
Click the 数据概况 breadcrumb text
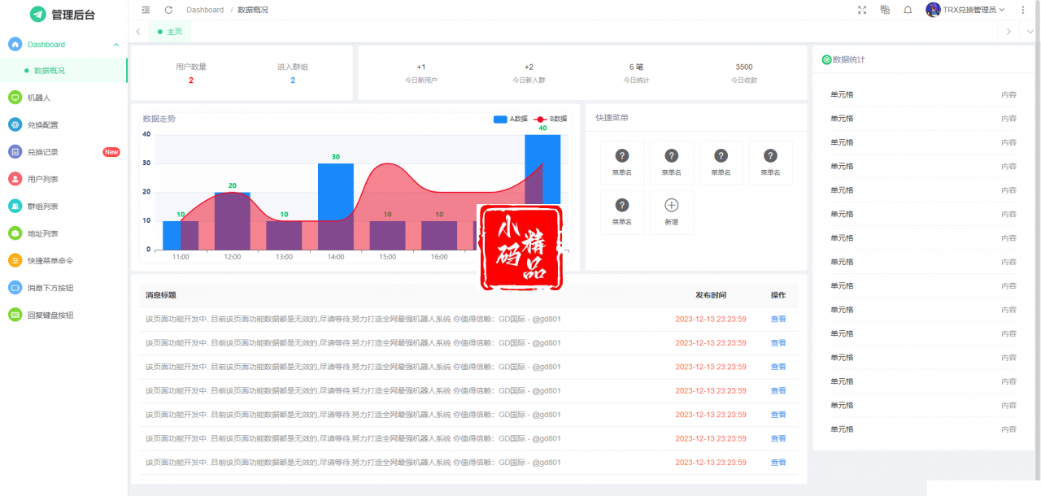click(x=253, y=10)
